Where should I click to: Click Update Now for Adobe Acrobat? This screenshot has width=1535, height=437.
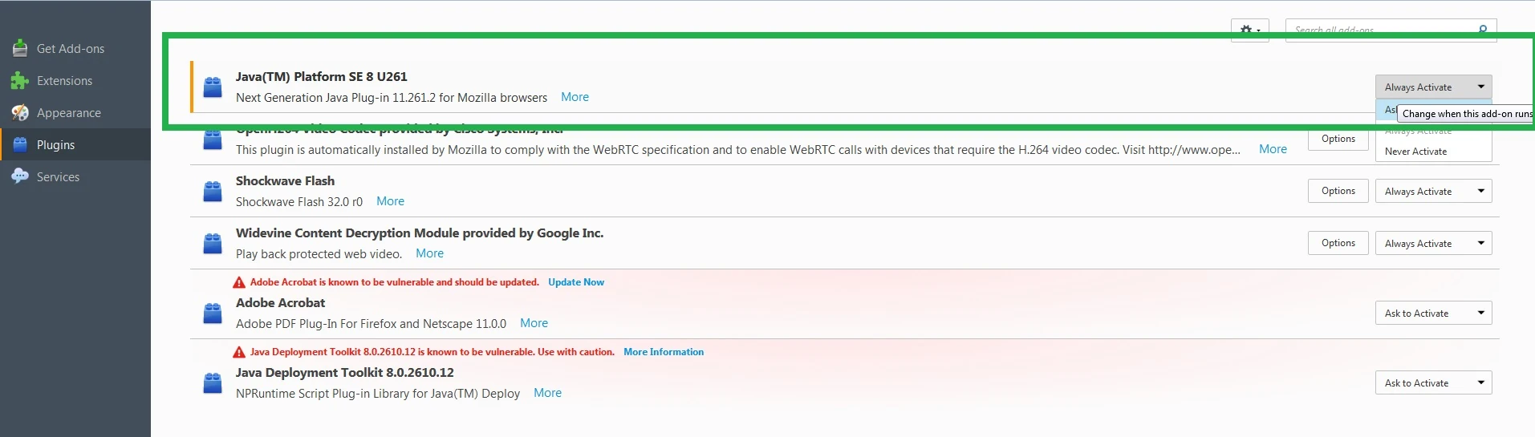click(576, 282)
